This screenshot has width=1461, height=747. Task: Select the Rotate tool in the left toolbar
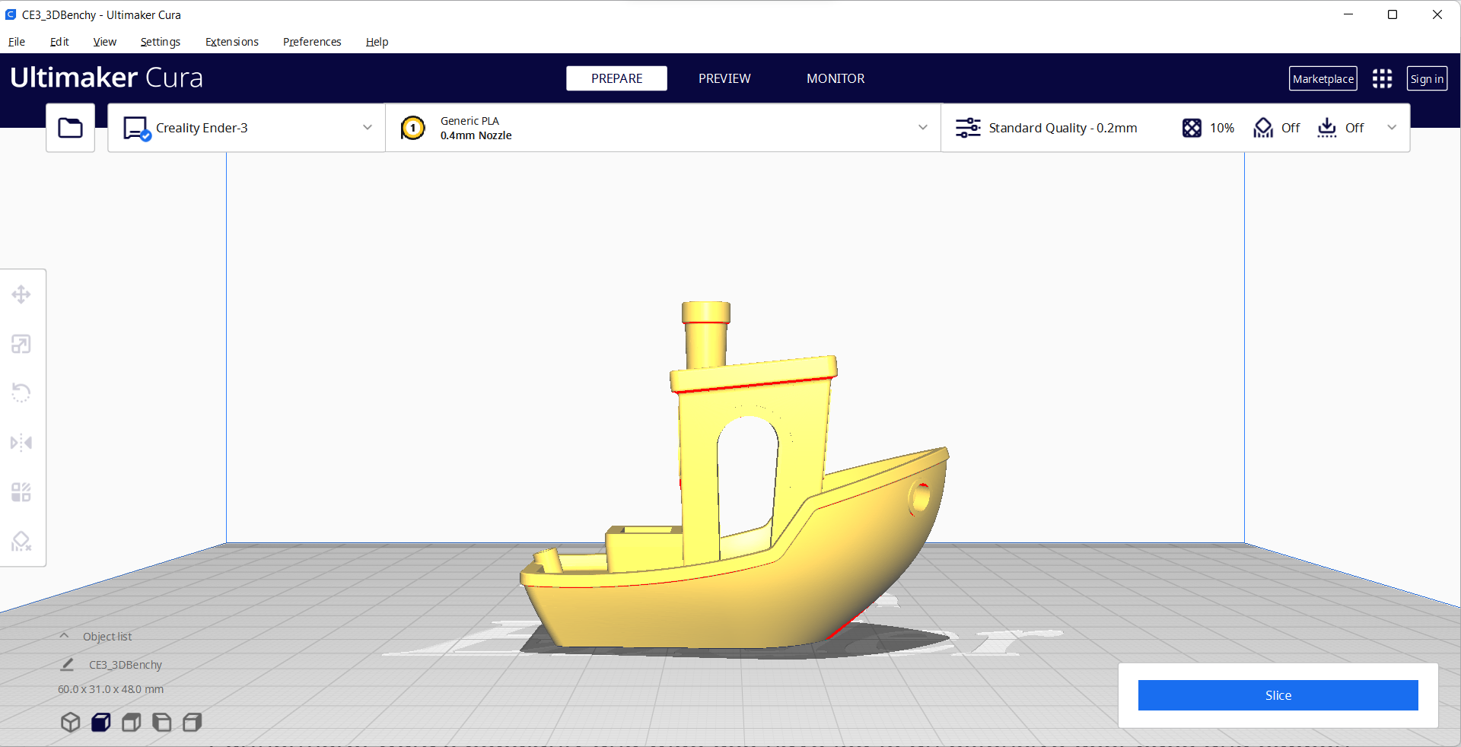click(21, 393)
